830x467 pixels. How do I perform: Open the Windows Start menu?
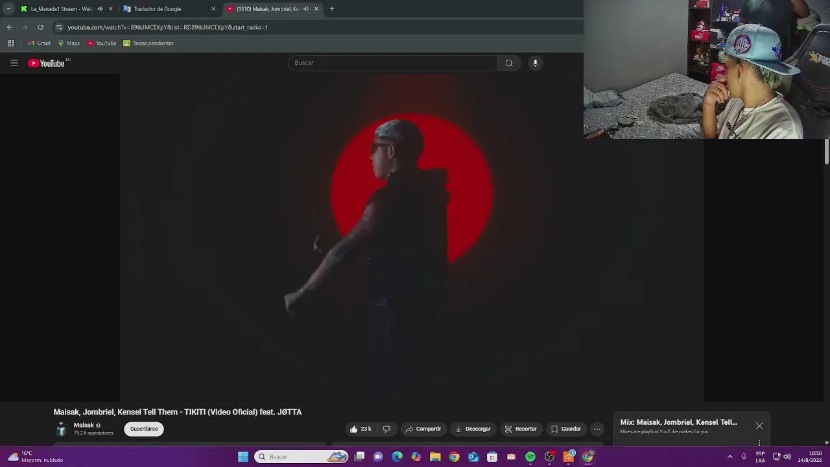coord(243,457)
